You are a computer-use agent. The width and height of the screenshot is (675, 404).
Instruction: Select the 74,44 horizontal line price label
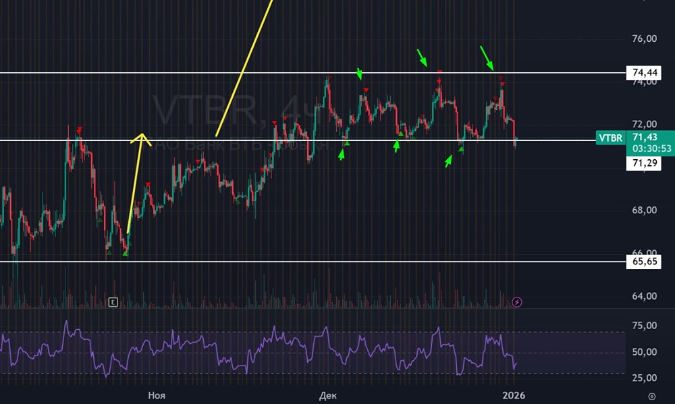tap(643, 72)
